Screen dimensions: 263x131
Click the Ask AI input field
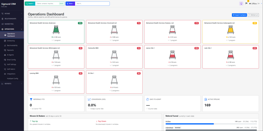click(92, 4)
